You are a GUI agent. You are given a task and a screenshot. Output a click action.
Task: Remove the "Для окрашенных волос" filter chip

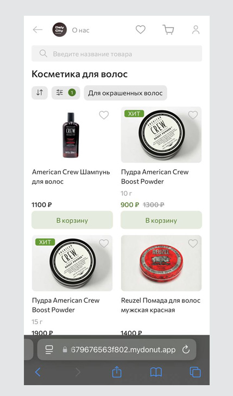(x=125, y=93)
